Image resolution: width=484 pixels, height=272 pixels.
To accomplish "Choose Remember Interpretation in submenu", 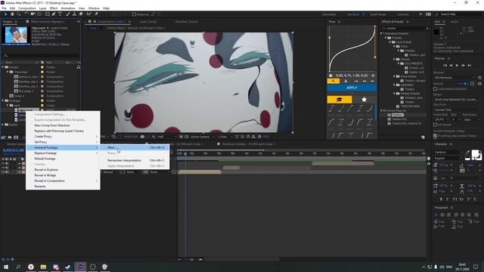I will [x=135, y=160].
